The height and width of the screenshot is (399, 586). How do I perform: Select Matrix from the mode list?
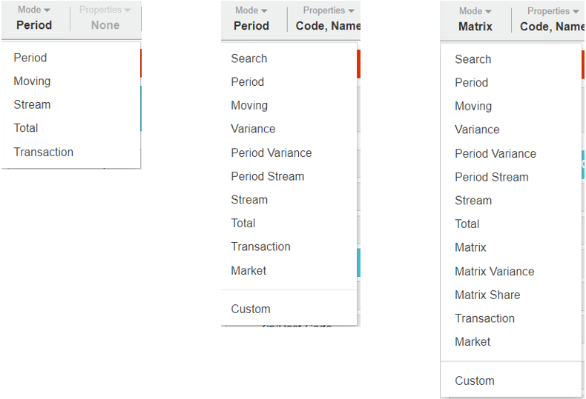(x=470, y=247)
